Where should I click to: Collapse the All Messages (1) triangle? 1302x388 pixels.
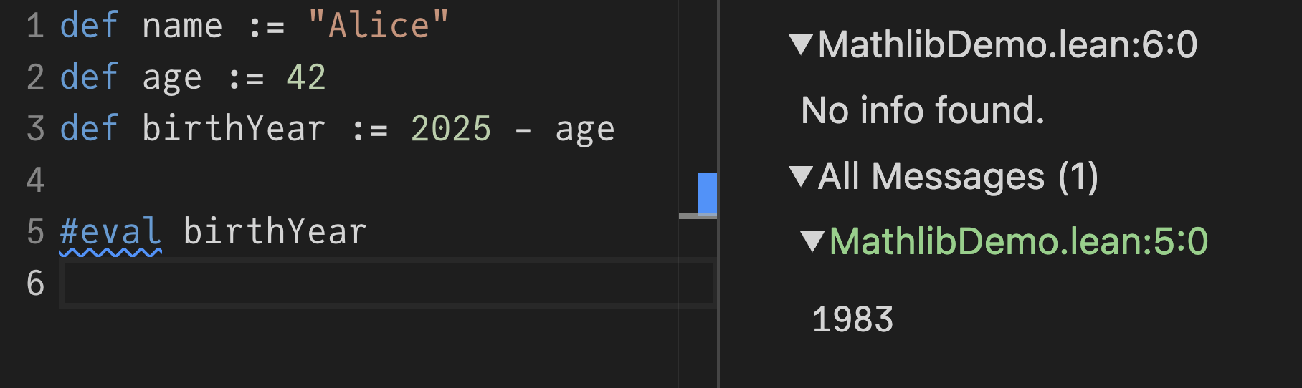pyautogui.click(x=800, y=177)
